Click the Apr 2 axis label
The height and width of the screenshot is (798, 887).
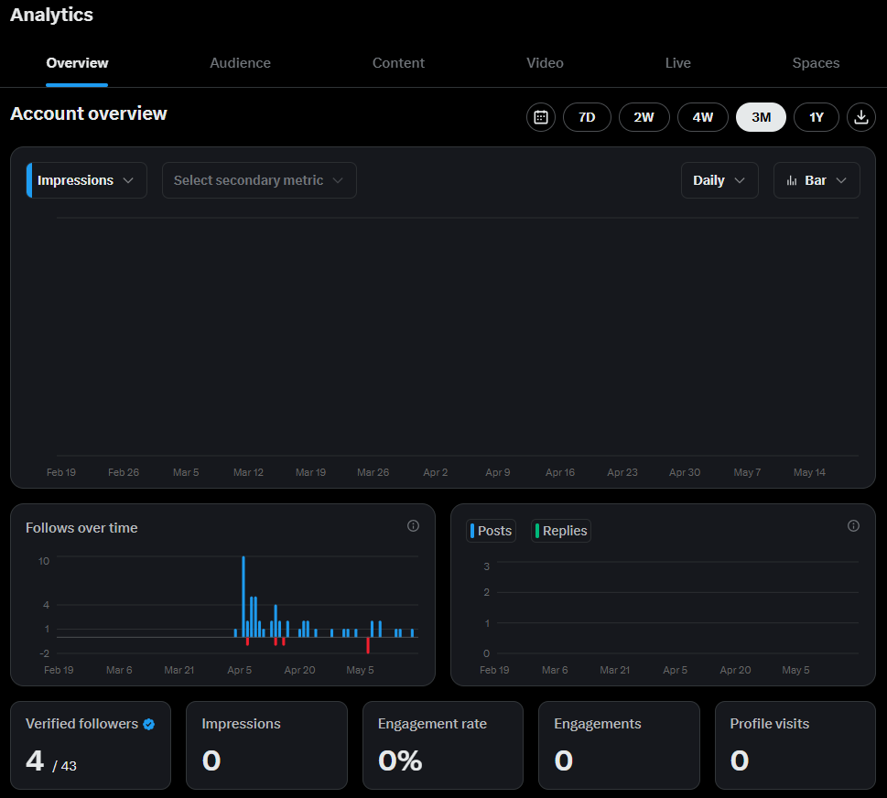click(x=435, y=472)
